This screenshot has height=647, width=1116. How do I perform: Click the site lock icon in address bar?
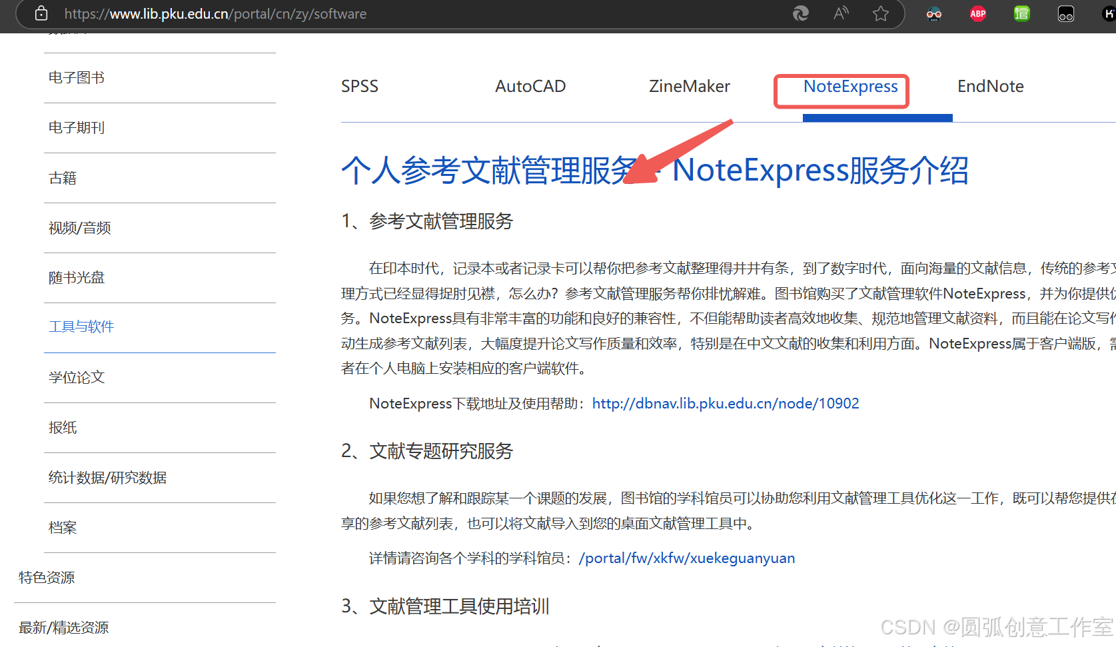coord(41,13)
